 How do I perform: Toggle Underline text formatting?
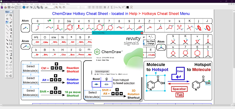pyautogui.click(x=112, y=7)
